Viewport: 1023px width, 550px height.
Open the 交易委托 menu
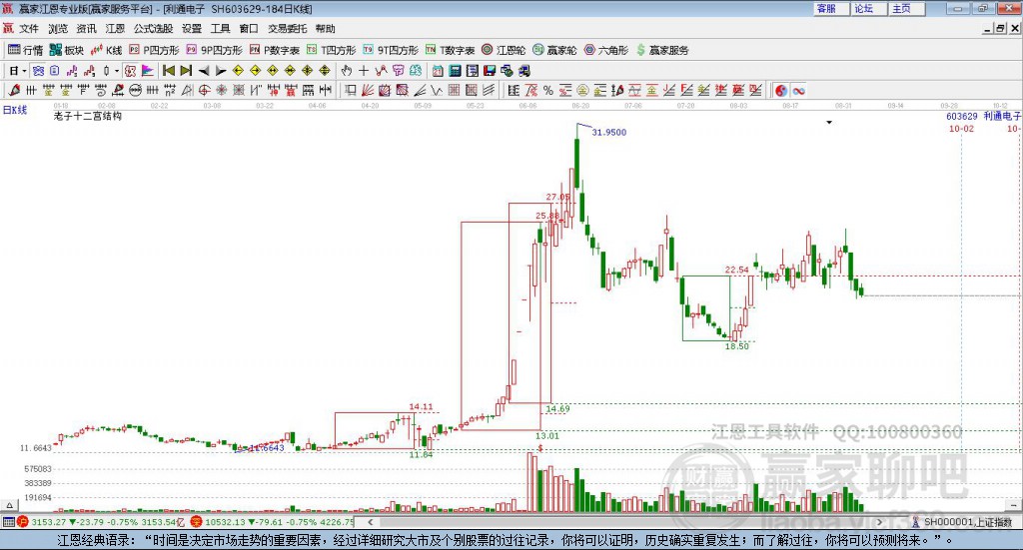287,29
